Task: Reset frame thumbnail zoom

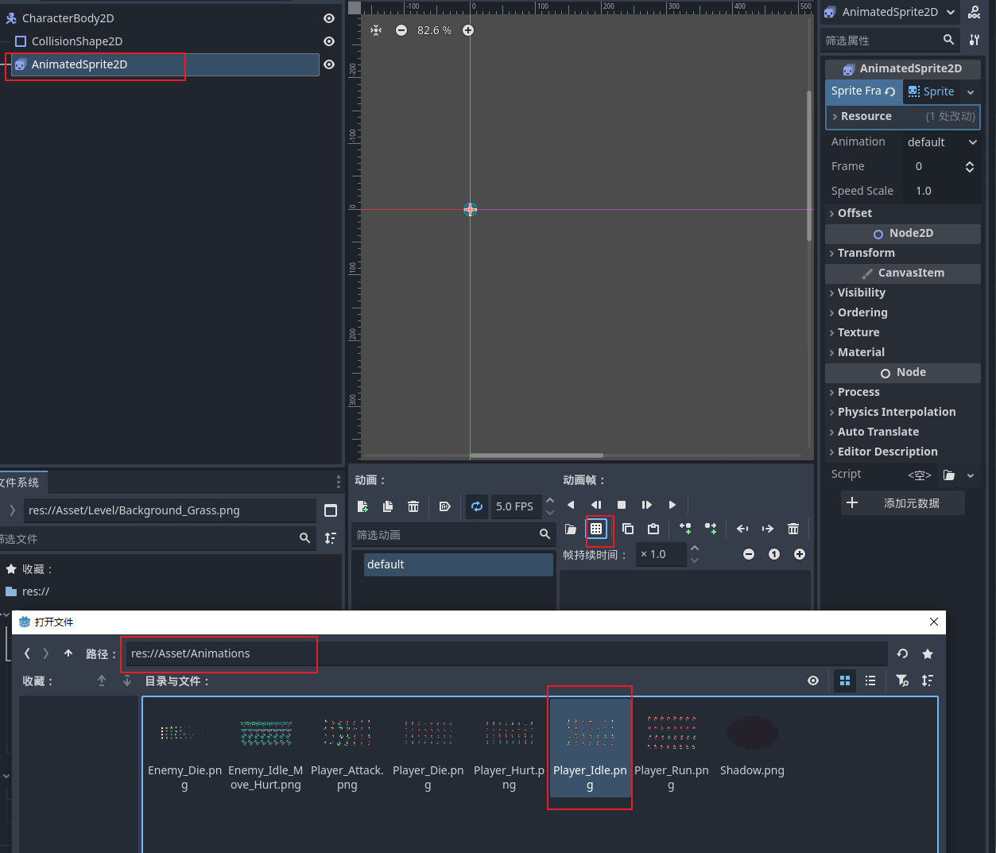Action: pos(774,554)
